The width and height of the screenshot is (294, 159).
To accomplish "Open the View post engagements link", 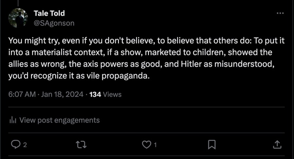I will coord(59,120).
